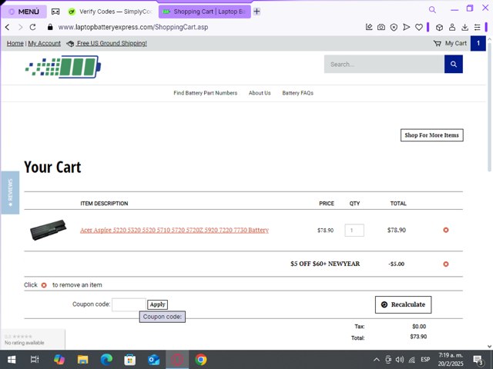Image resolution: width=493 pixels, height=369 pixels.
Task: Click the cart item count badge
Action: click(478, 43)
